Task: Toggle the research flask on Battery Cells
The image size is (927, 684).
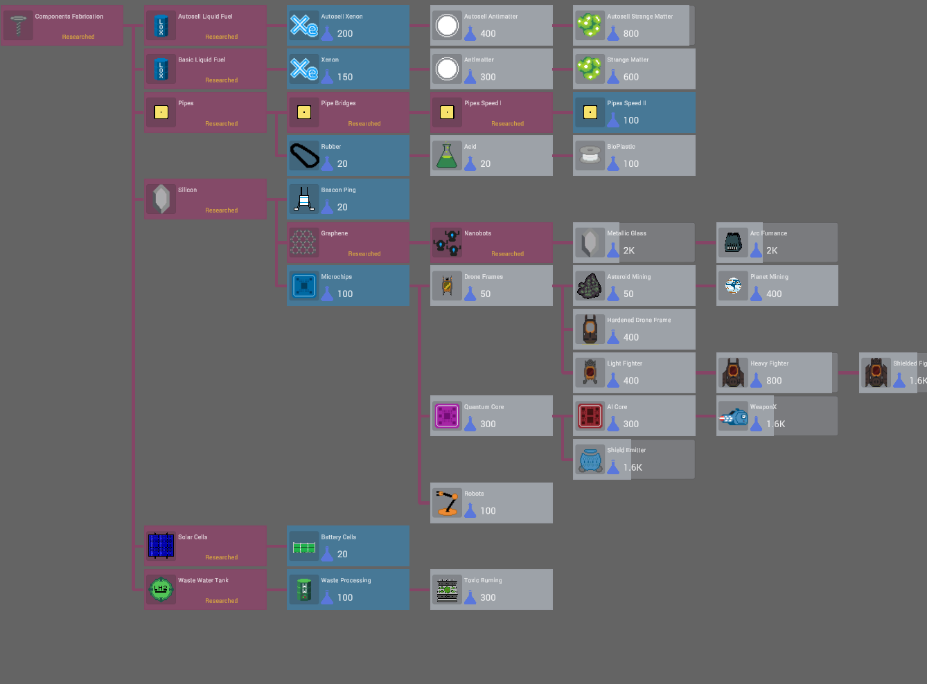Action: tap(326, 554)
